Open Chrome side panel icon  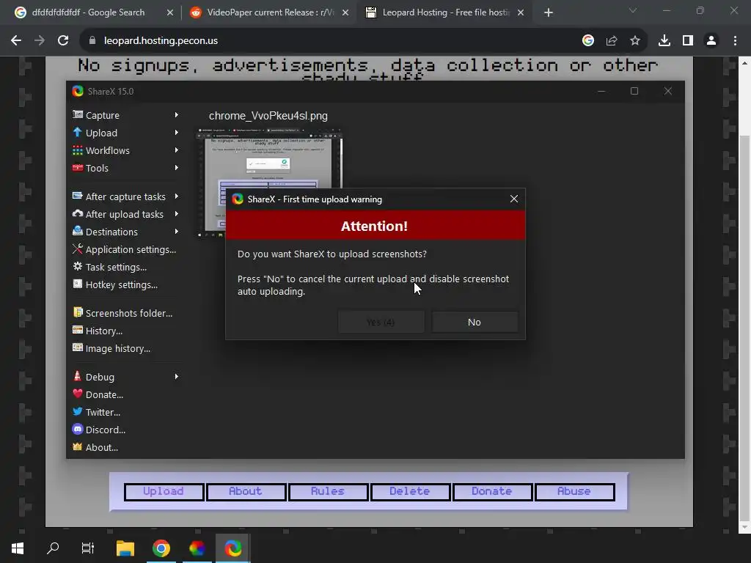pos(688,41)
